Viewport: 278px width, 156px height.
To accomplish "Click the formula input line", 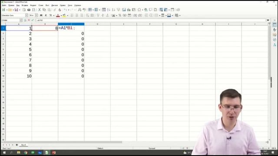I will point(151,20).
